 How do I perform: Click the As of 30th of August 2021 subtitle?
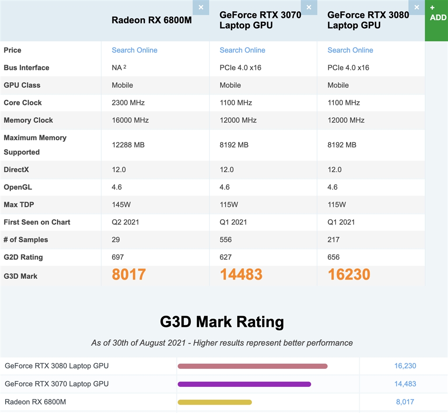point(222,343)
